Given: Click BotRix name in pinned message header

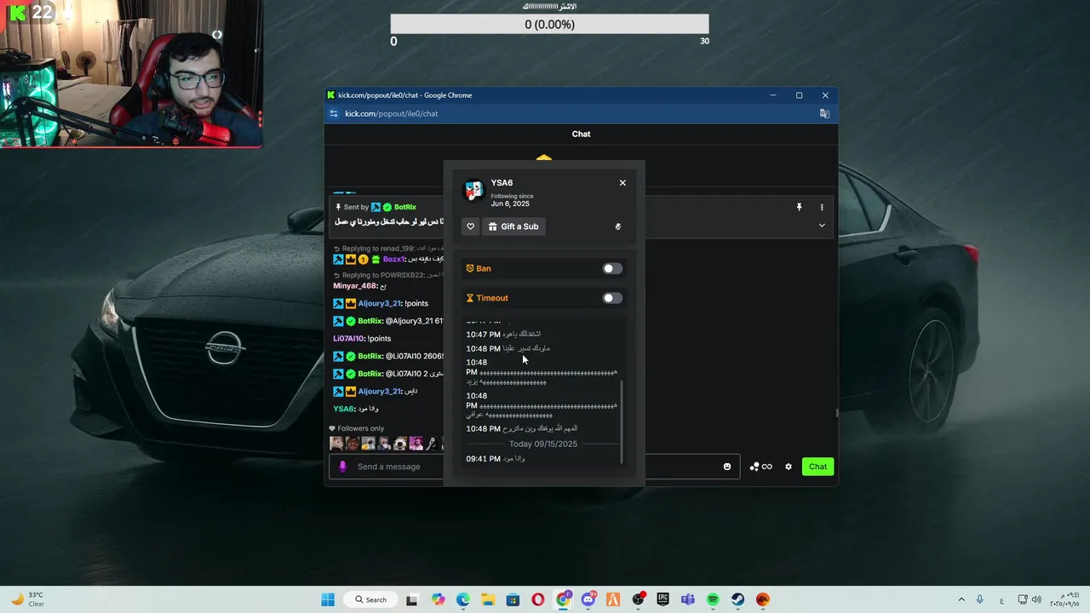Looking at the screenshot, I should point(405,208).
